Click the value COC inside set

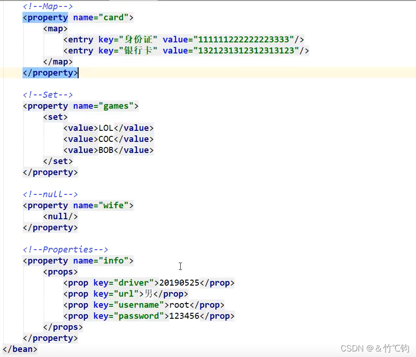pyautogui.click(x=105, y=139)
